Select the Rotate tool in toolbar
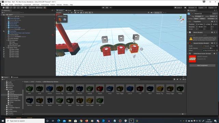 click(11, 8)
